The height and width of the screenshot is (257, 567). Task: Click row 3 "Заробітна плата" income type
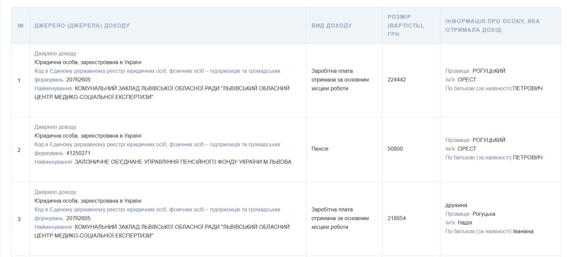point(340,218)
